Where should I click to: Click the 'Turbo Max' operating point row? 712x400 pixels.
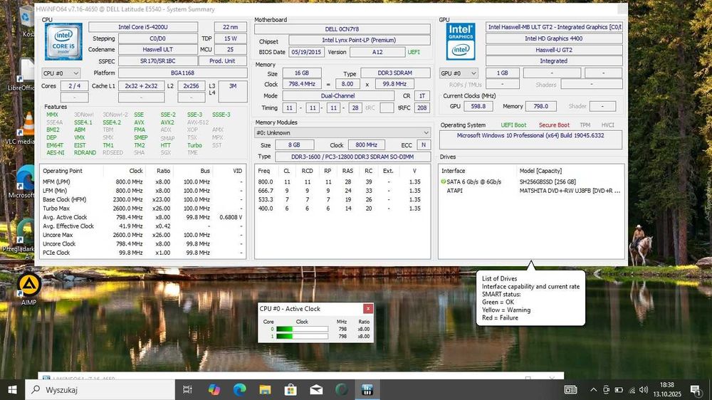click(142, 209)
